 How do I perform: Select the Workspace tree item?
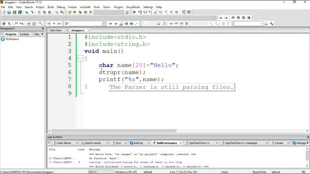12,39
